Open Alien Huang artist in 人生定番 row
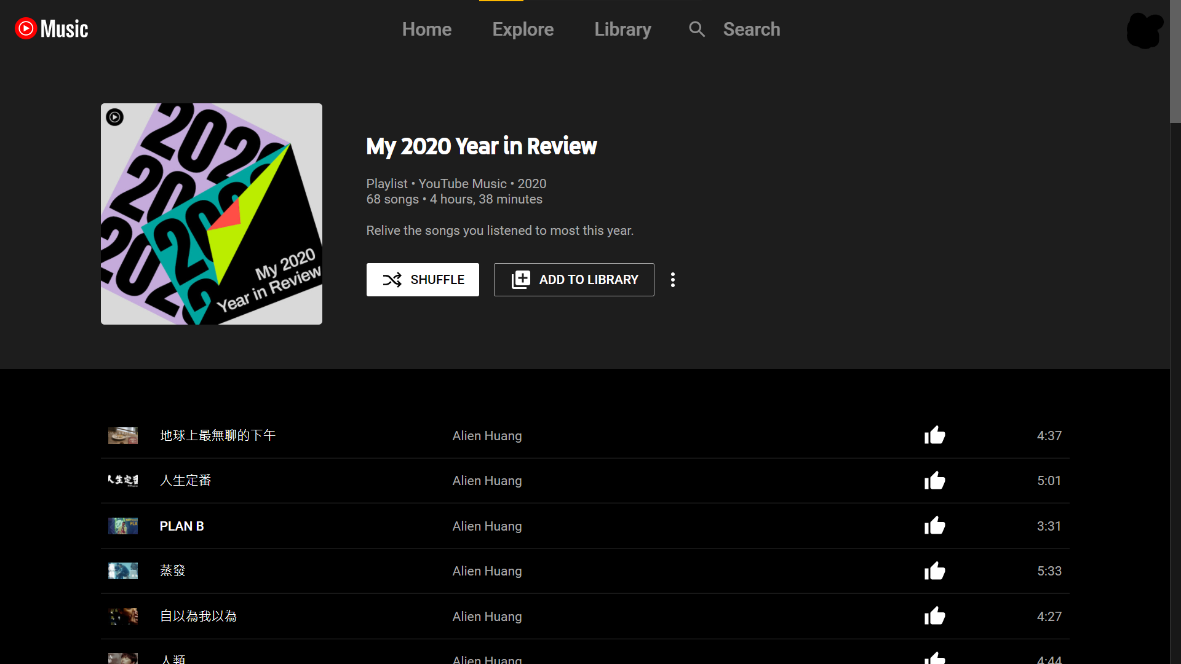 click(487, 481)
